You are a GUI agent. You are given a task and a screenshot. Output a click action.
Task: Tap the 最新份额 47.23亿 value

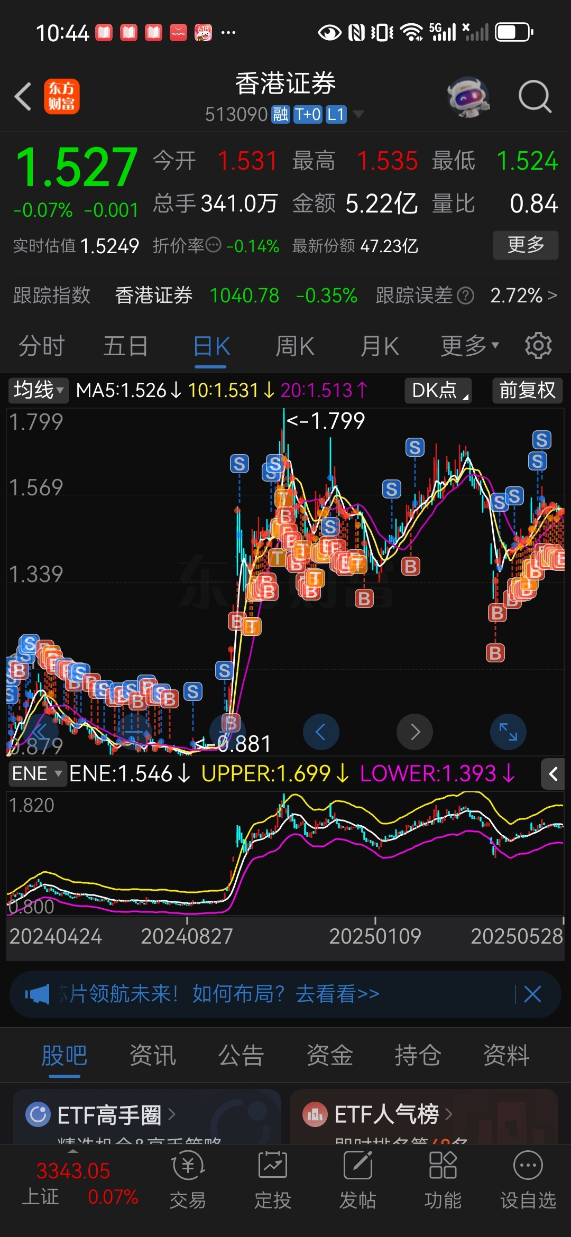(x=389, y=246)
